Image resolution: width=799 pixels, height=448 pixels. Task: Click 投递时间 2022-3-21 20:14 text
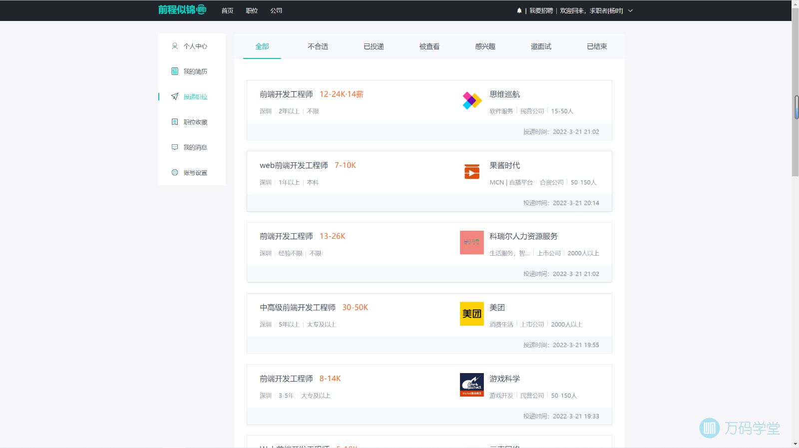click(x=561, y=203)
